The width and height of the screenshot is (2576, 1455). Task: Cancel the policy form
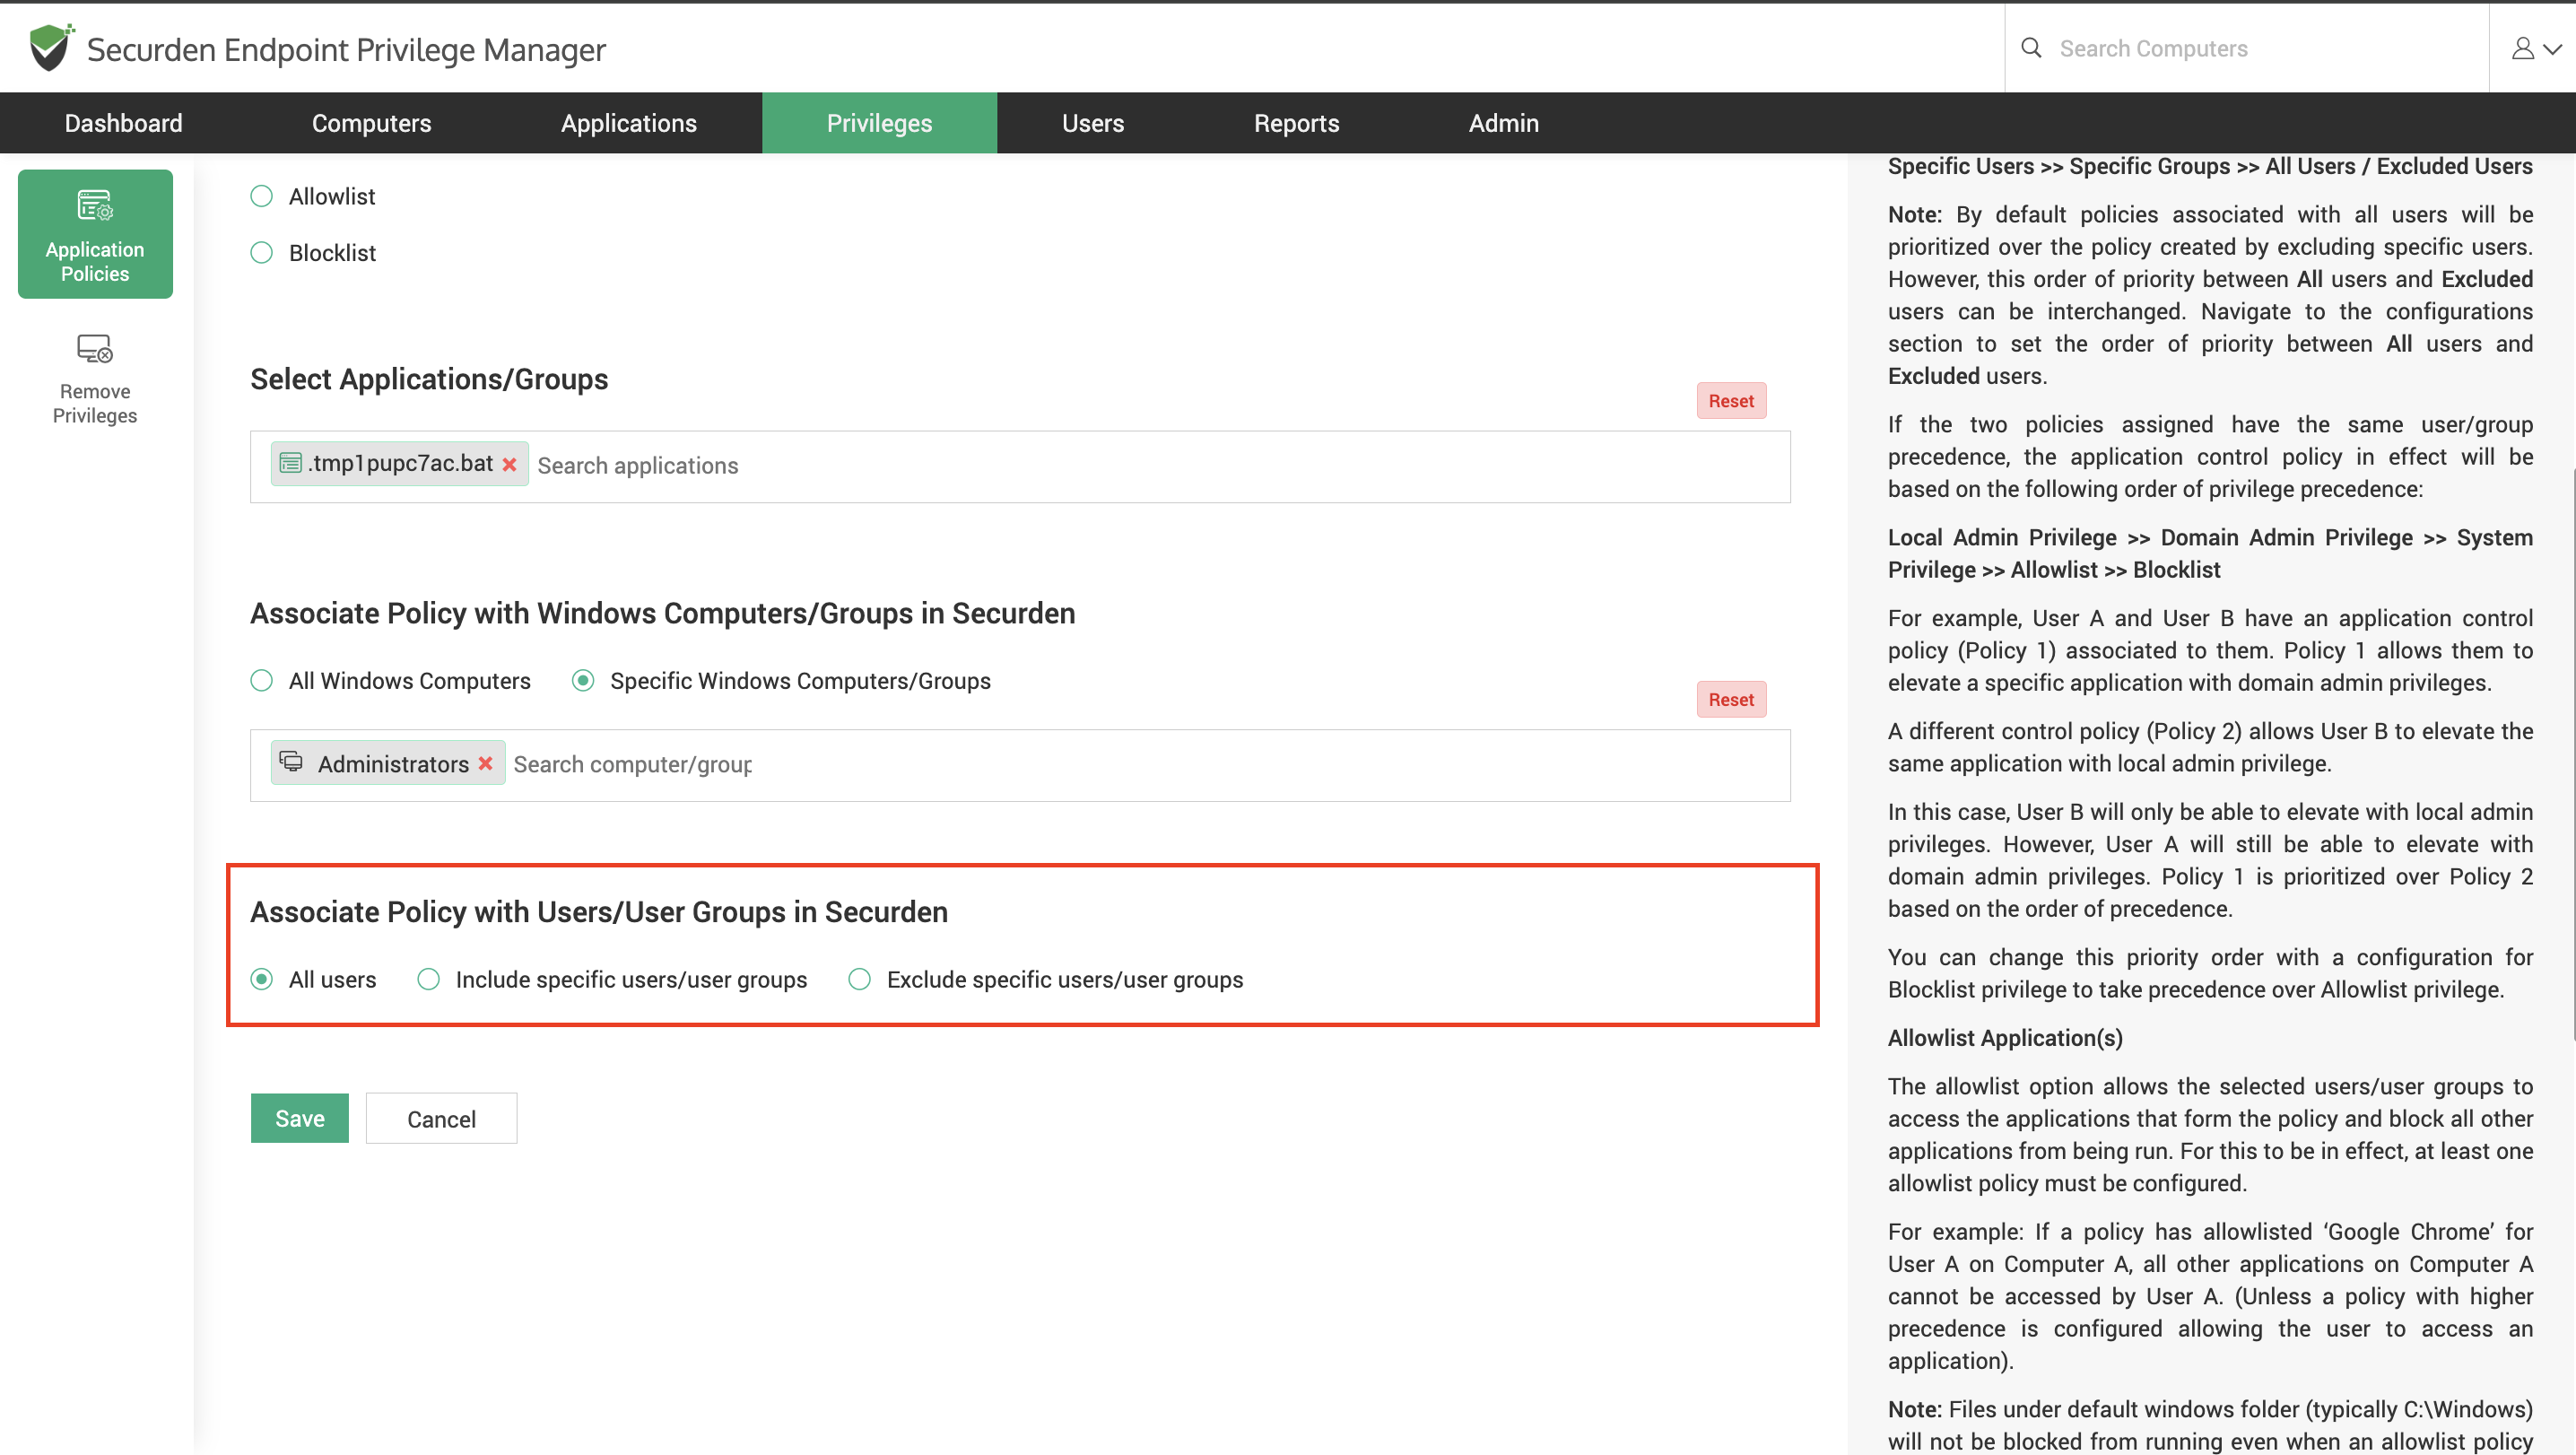441,1118
